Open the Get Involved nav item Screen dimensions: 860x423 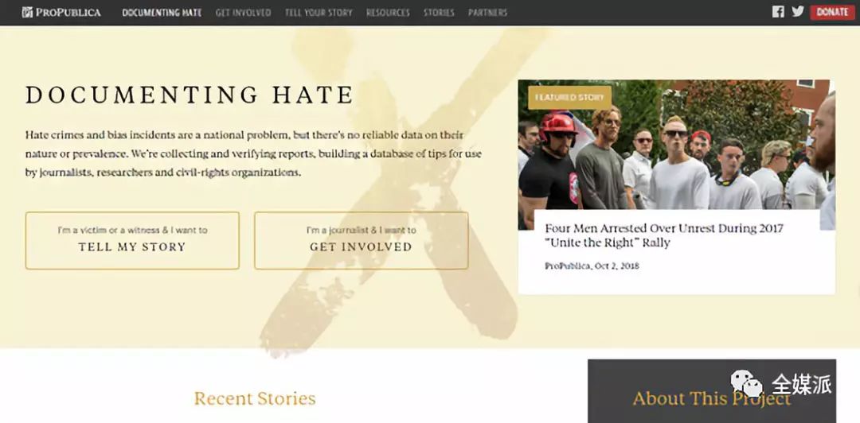click(243, 13)
